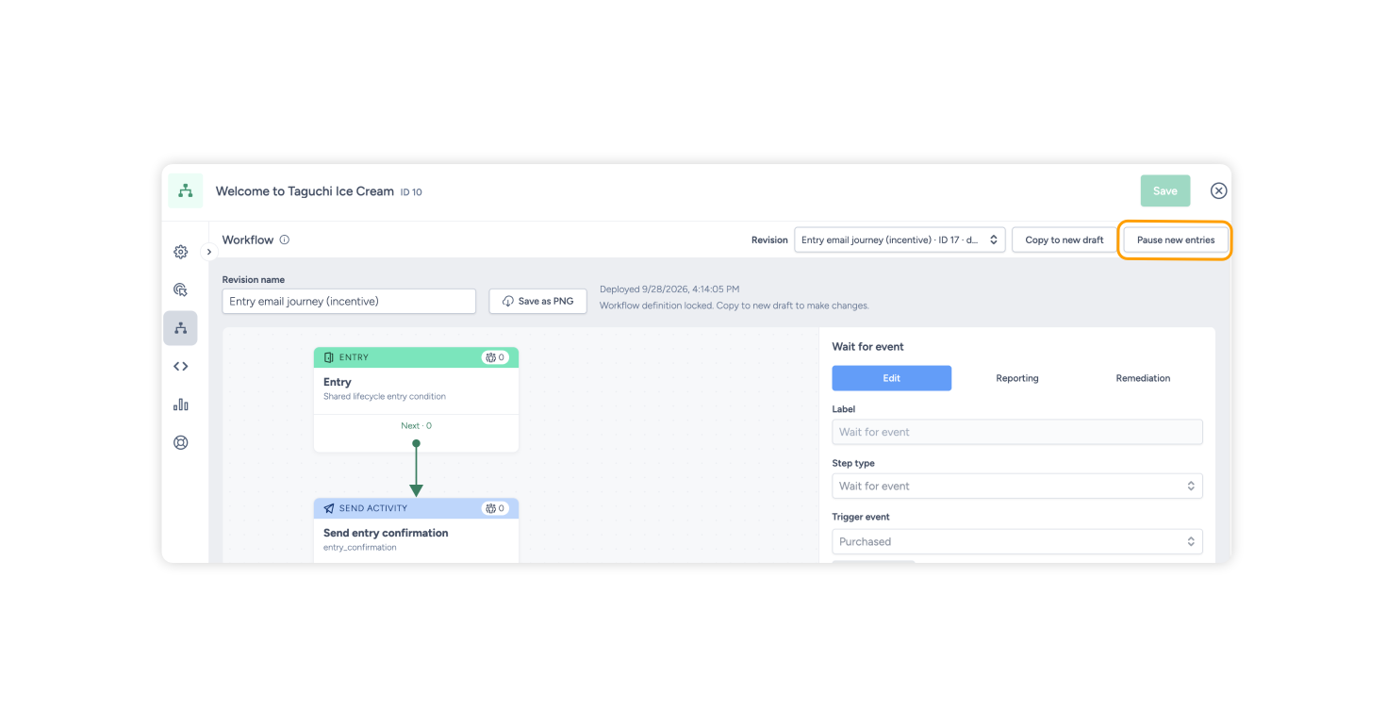Screen dimensions: 1387x727
Task: Click the green workflow icon beside the title
Action: pyautogui.click(x=186, y=190)
